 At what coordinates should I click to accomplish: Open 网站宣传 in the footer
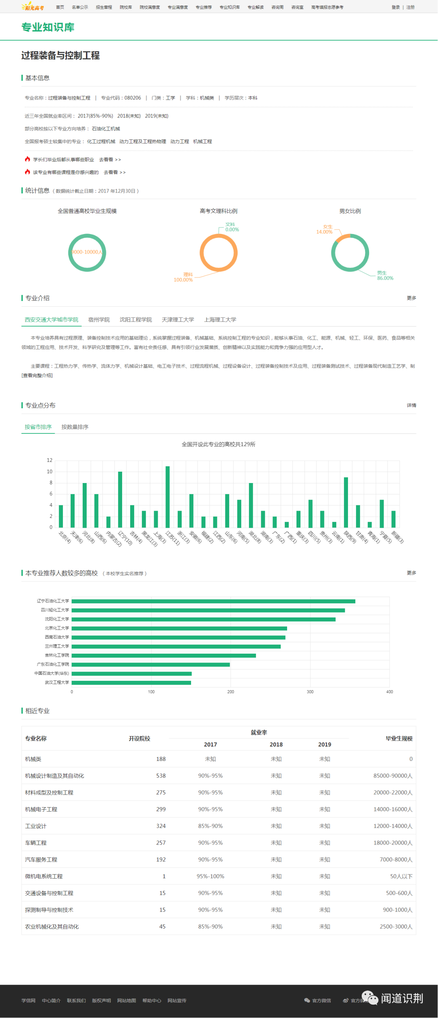click(x=177, y=1001)
